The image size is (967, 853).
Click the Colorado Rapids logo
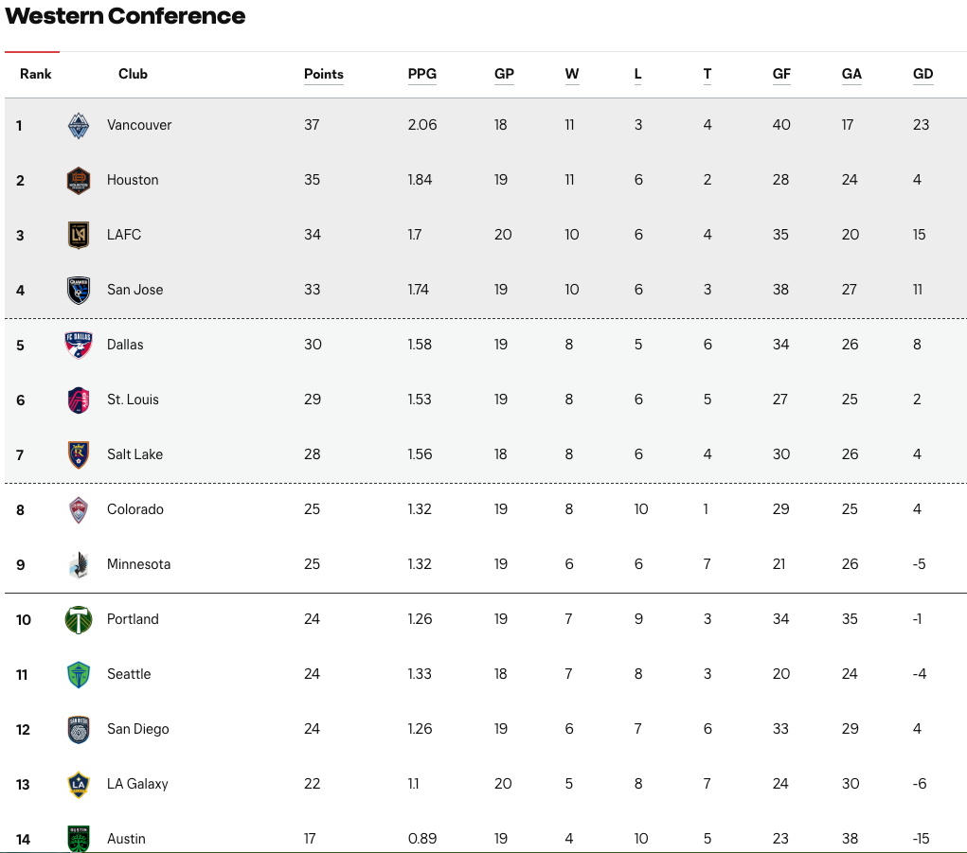click(79, 509)
